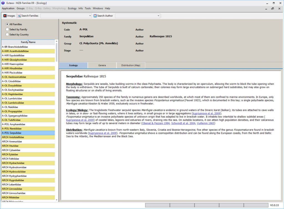Click scroll-up arrow of the family list
The width and height of the screenshot is (284, 209).
click(x=57, y=42)
